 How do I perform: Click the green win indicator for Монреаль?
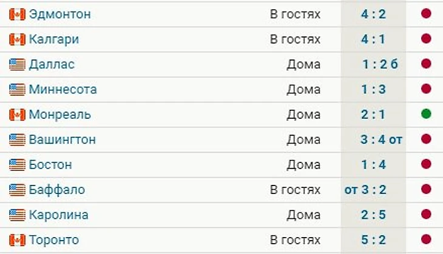(426, 114)
